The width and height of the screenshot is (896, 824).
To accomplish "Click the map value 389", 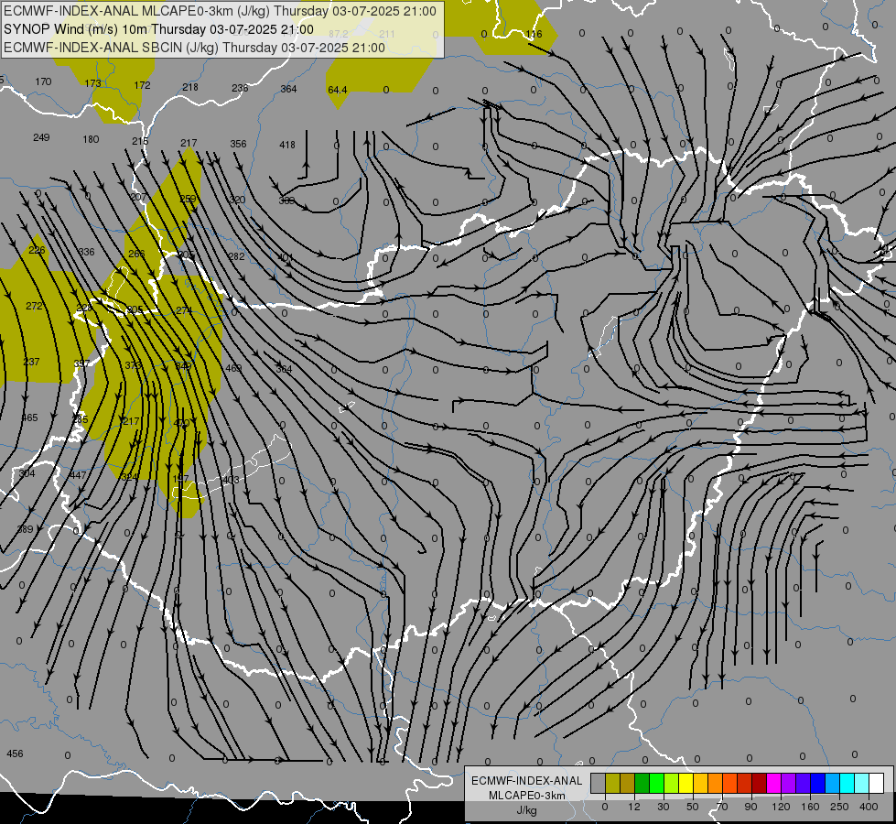I will [25, 529].
